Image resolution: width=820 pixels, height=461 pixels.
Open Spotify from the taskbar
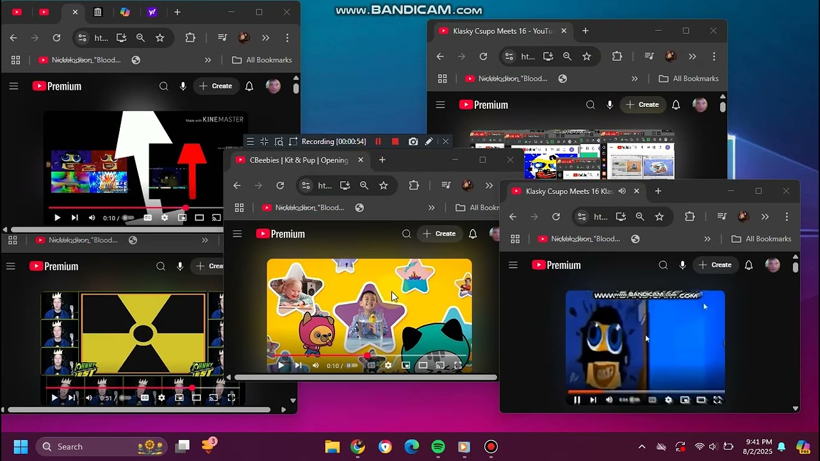[x=438, y=446]
